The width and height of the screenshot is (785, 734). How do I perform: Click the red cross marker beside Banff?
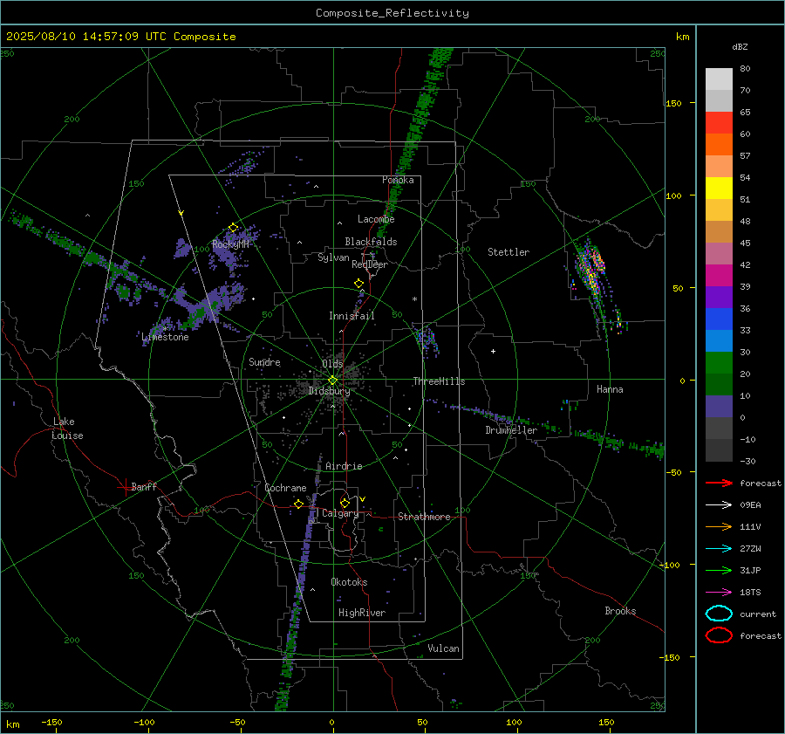(x=125, y=487)
